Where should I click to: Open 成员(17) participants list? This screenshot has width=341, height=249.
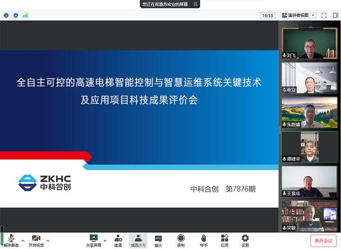click(x=138, y=241)
